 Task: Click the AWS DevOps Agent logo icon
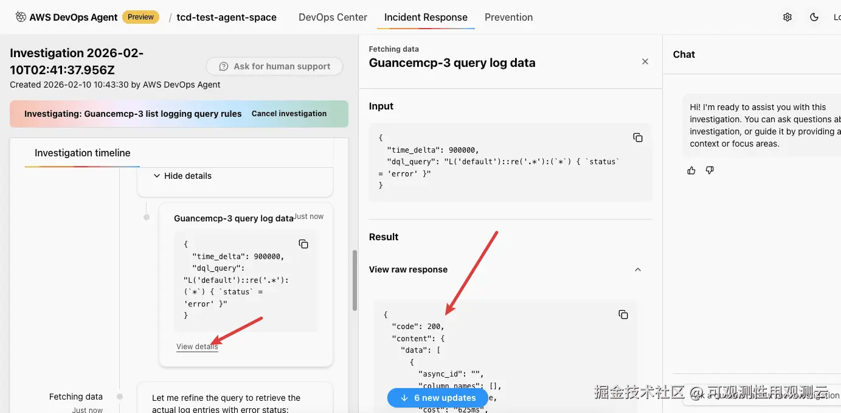click(21, 17)
